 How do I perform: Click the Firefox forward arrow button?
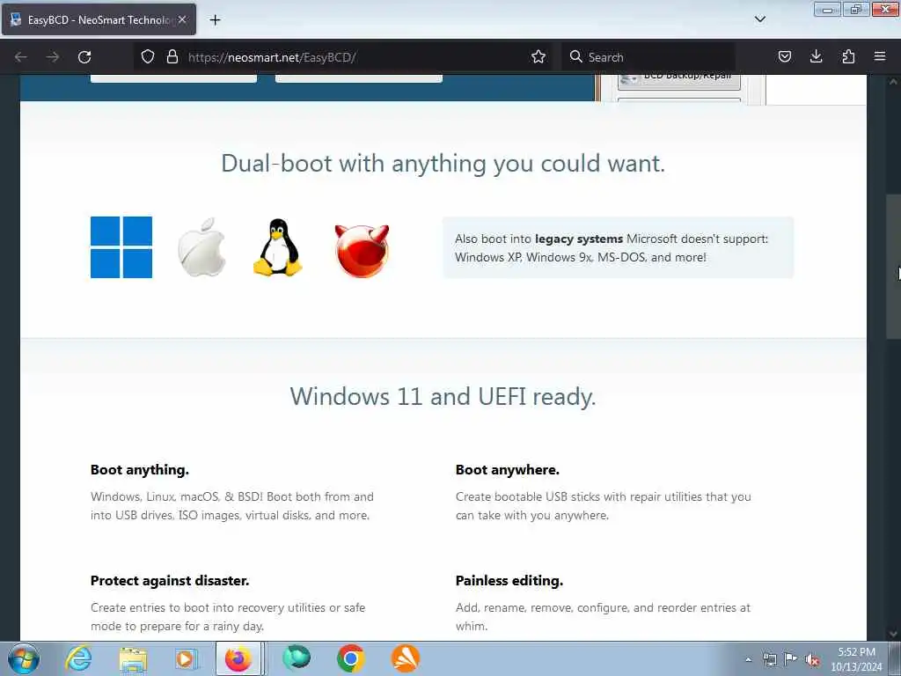tap(53, 57)
